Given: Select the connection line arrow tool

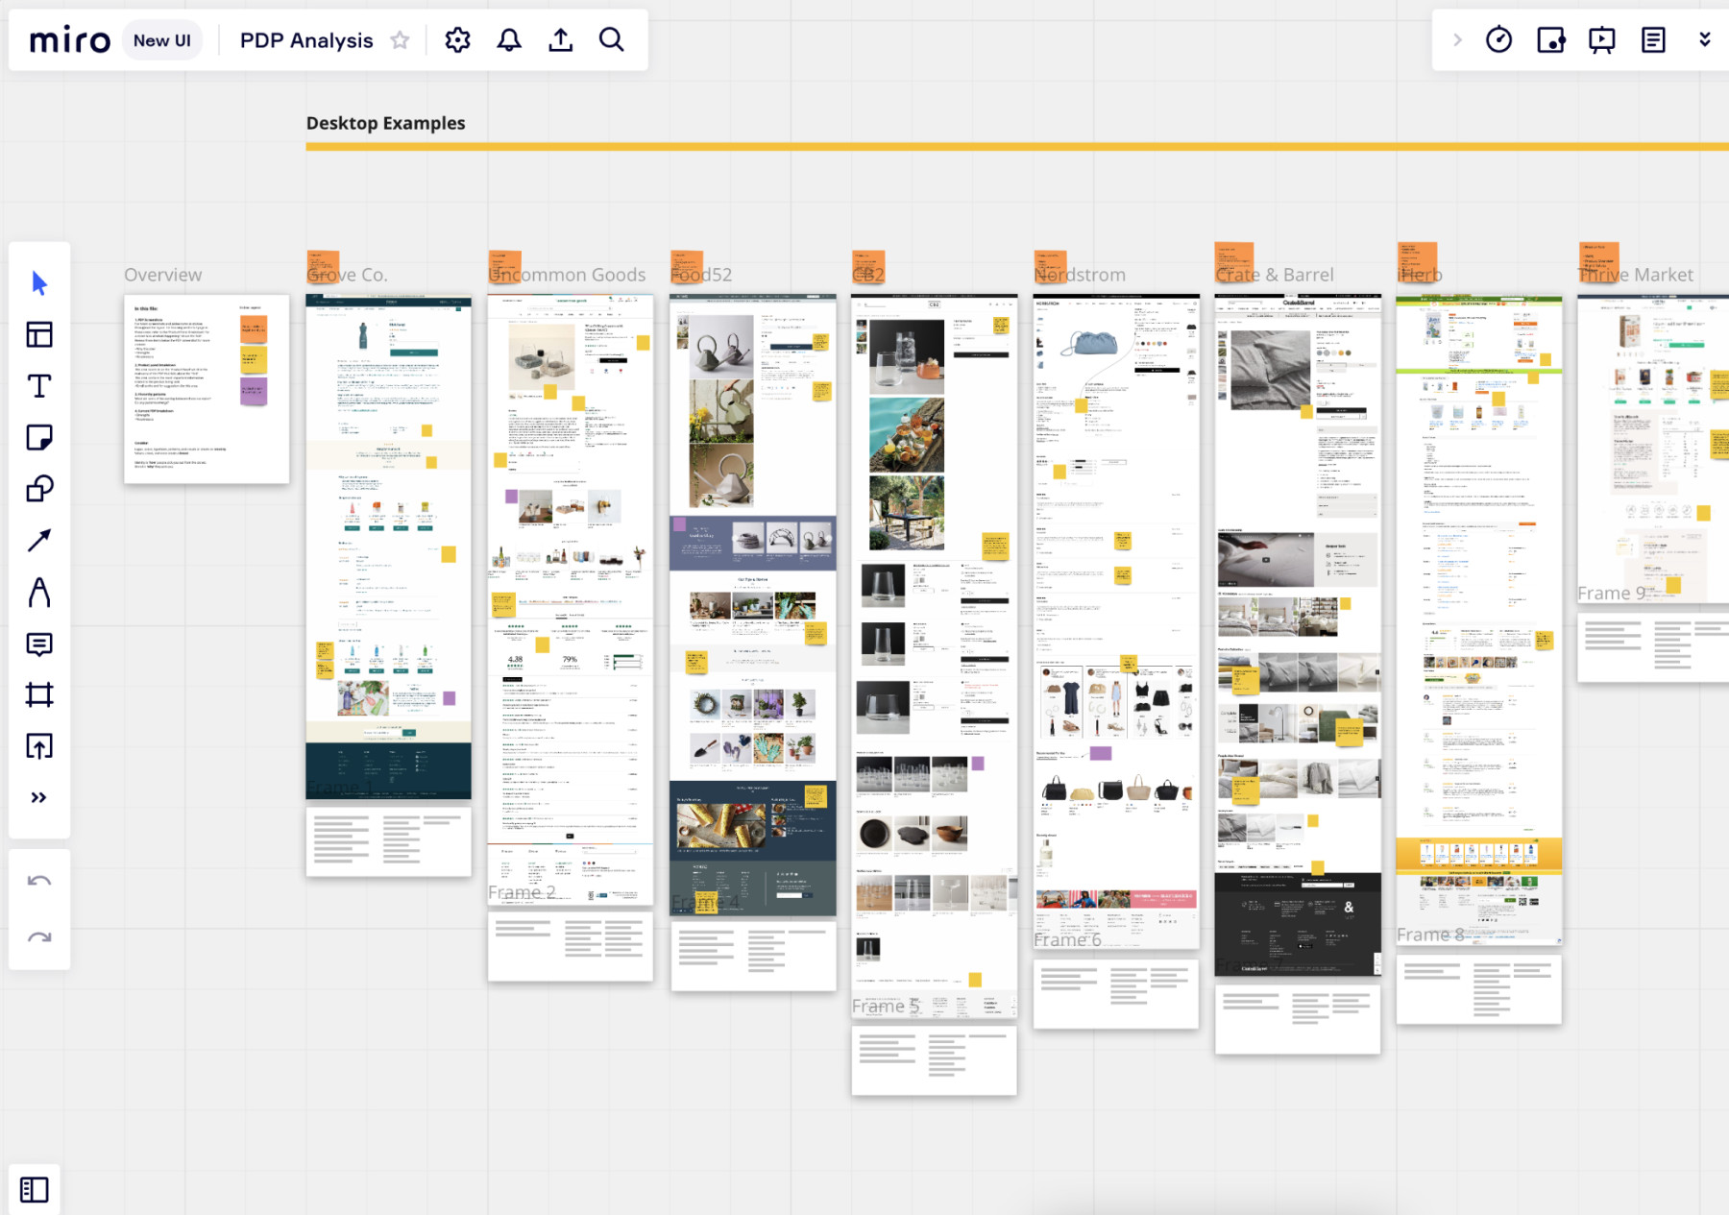Looking at the screenshot, I should pyautogui.click(x=39, y=541).
